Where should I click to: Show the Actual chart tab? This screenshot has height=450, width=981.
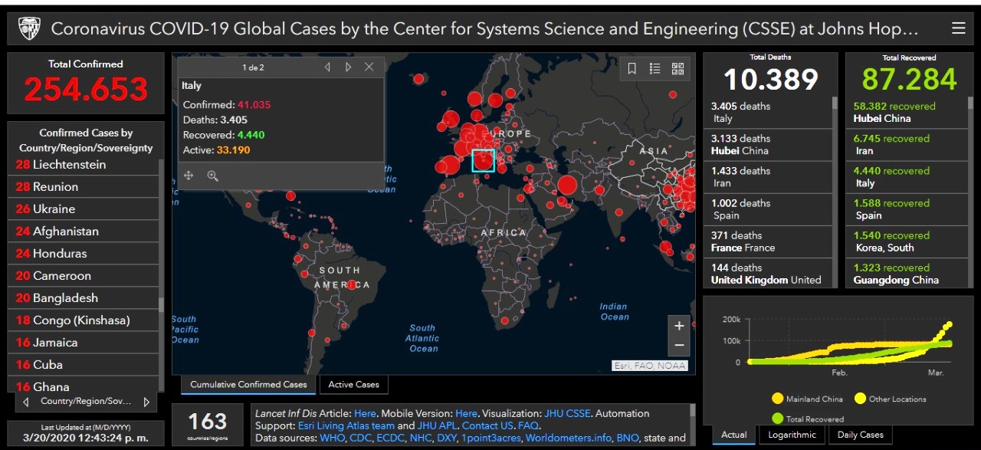733,435
